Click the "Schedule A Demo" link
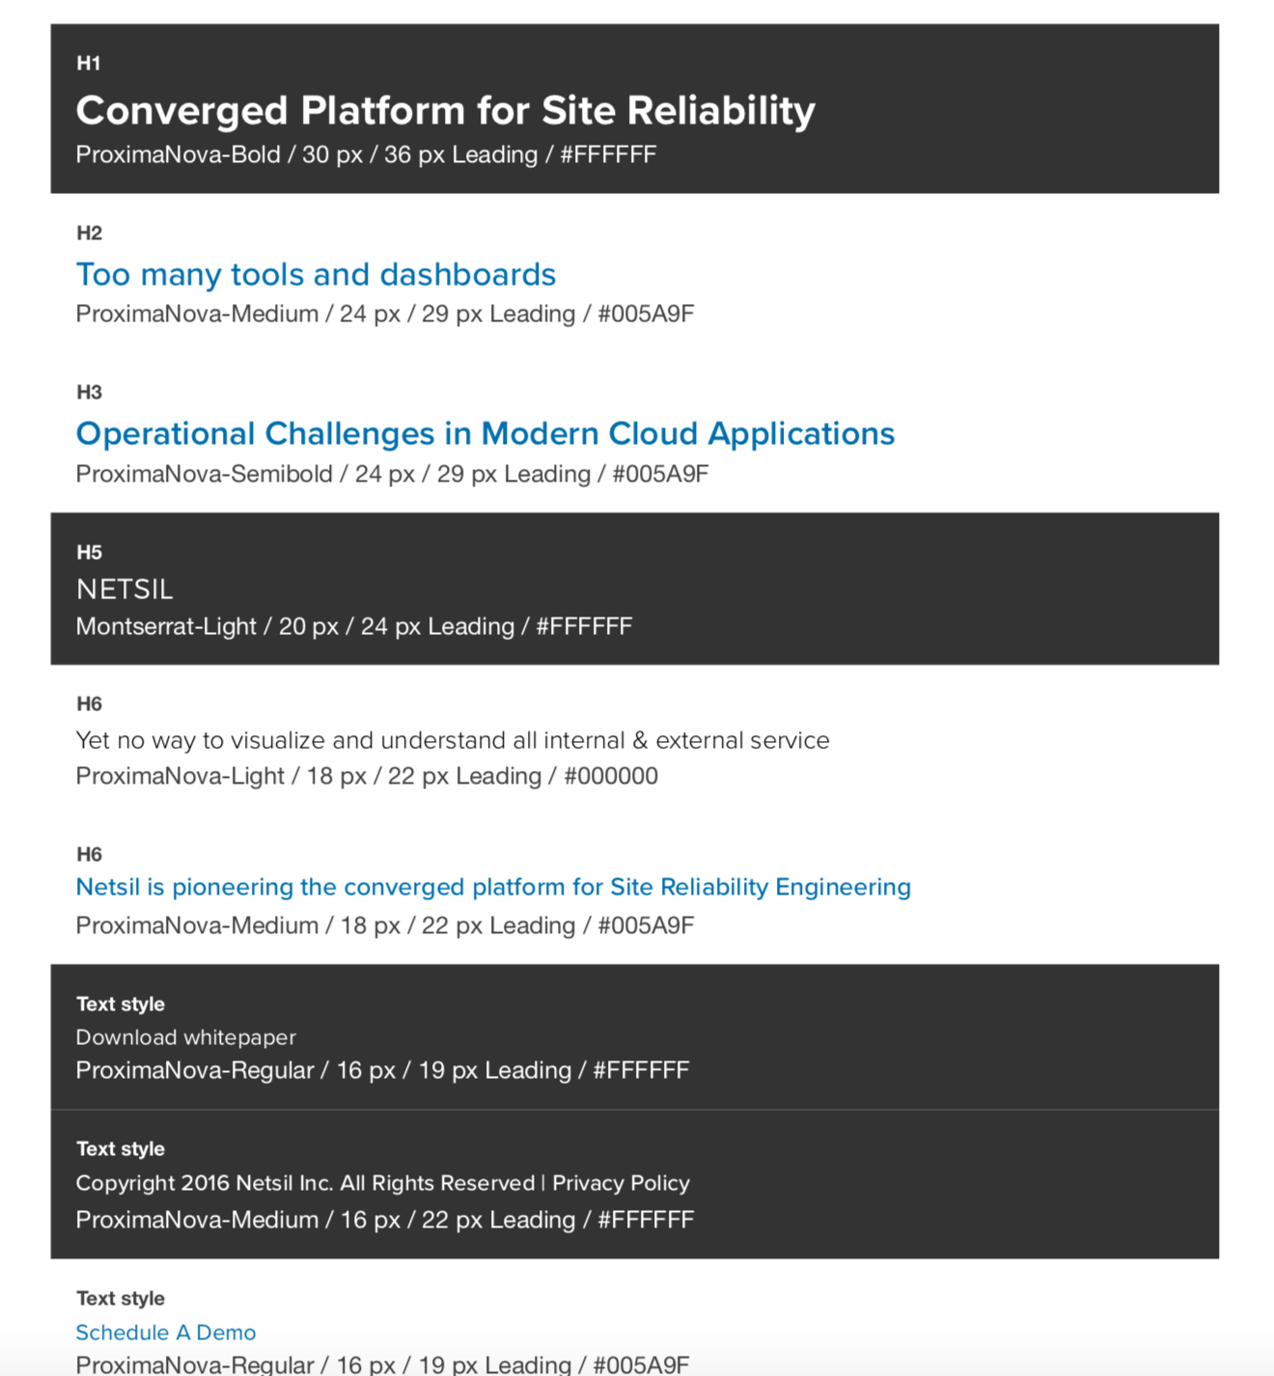This screenshot has width=1274, height=1376. (165, 1333)
